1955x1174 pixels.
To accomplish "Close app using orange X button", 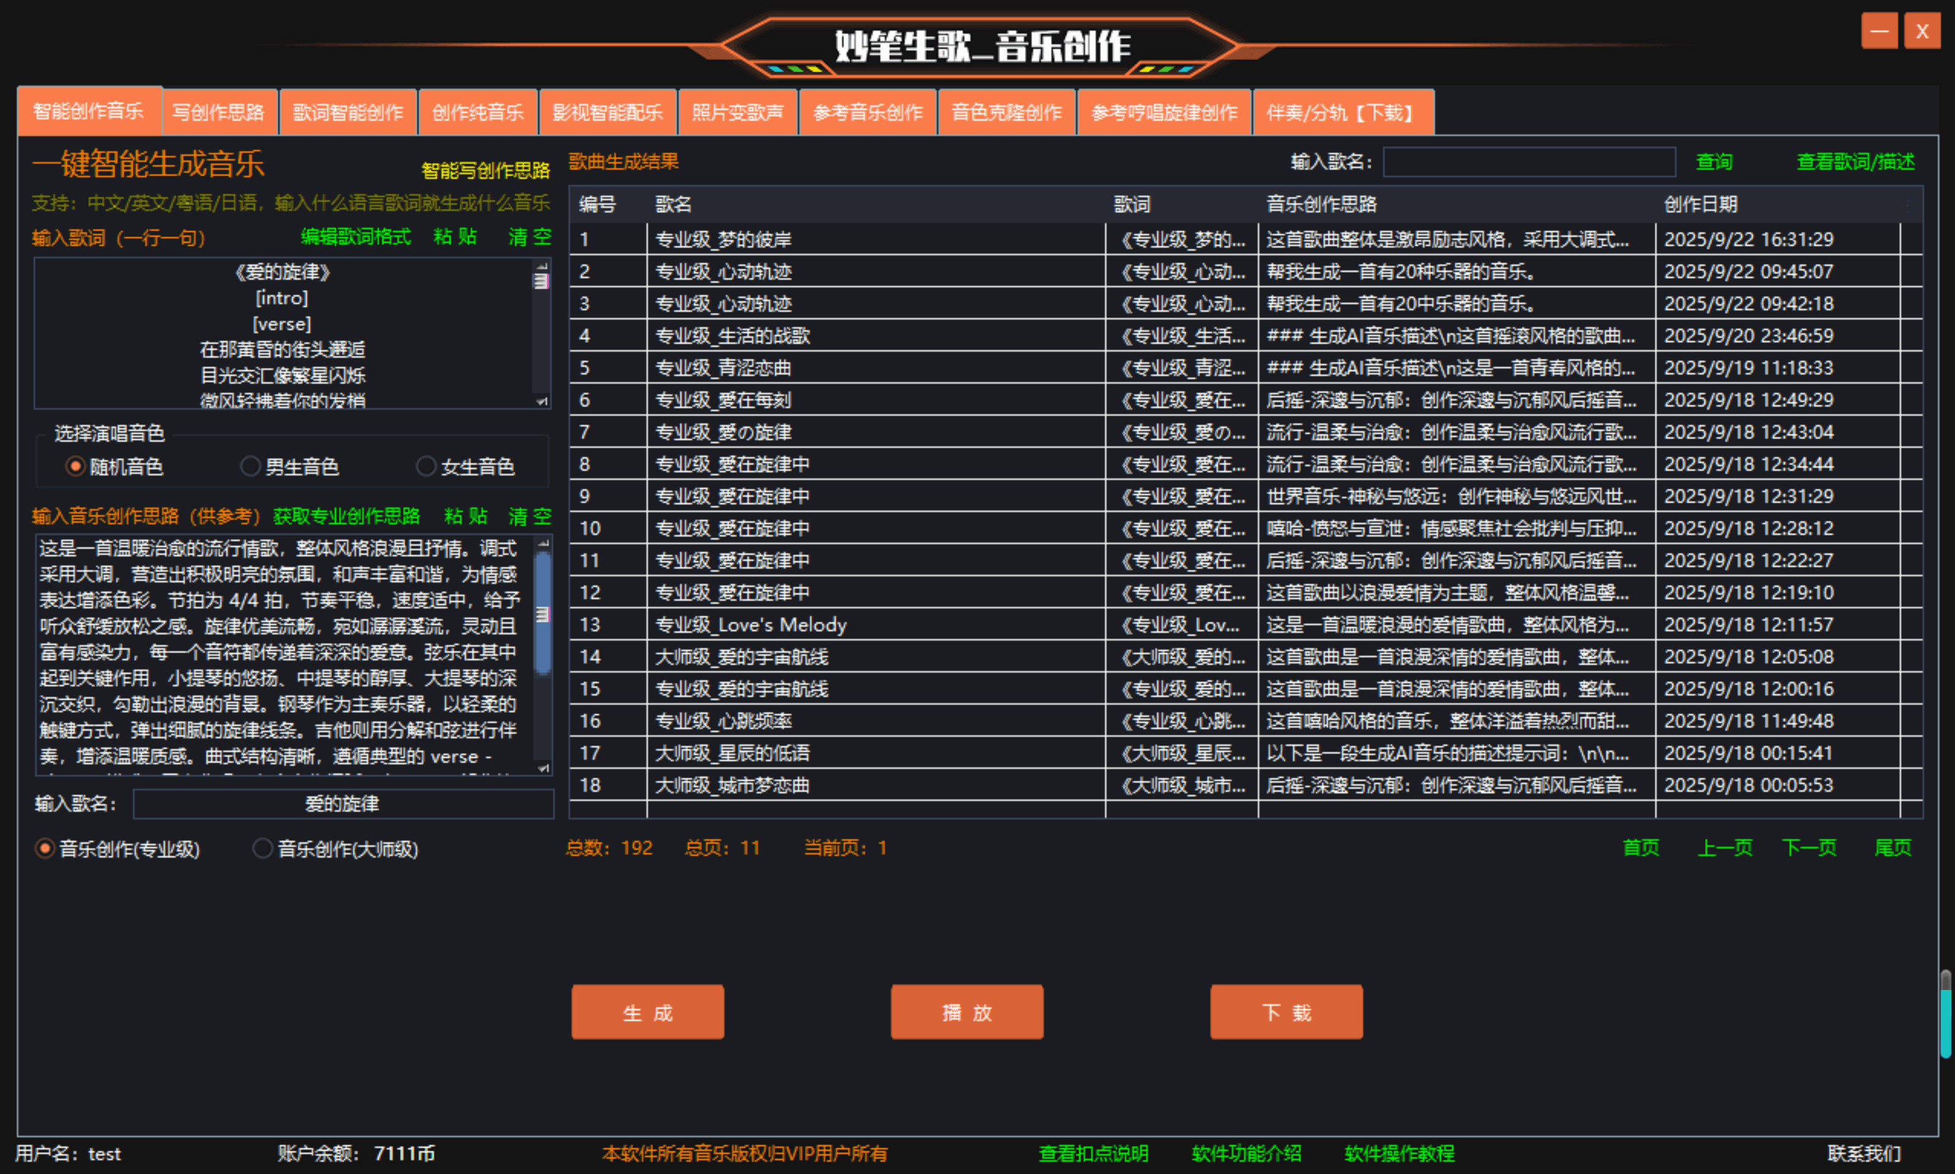I will point(1922,32).
